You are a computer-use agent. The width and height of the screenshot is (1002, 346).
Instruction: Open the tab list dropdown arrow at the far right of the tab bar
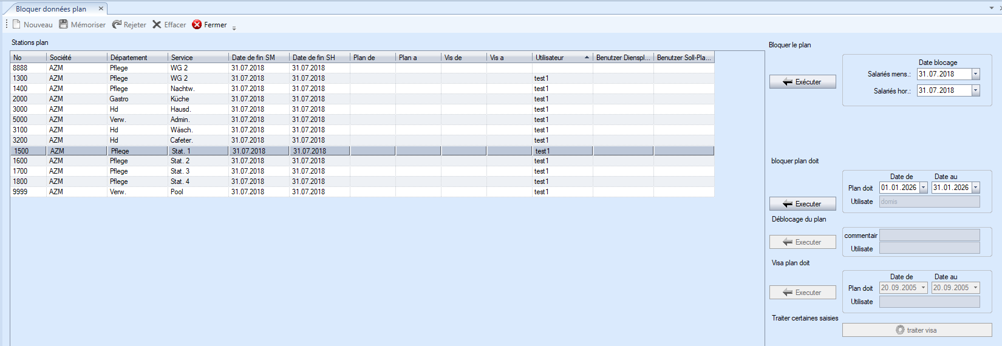992,8
